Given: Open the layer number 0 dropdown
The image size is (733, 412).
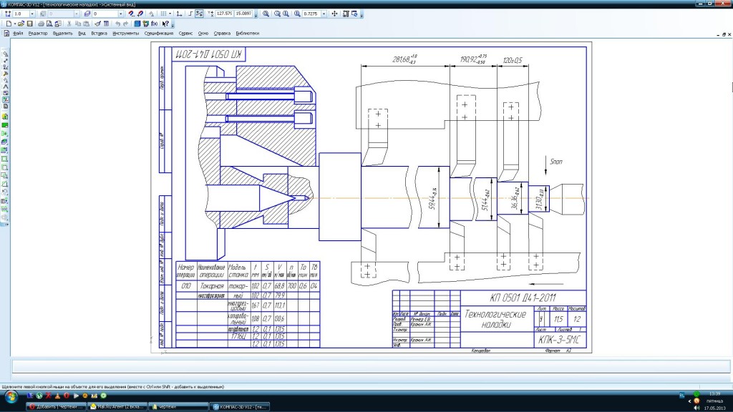Looking at the screenshot, I should click(x=120, y=14).
